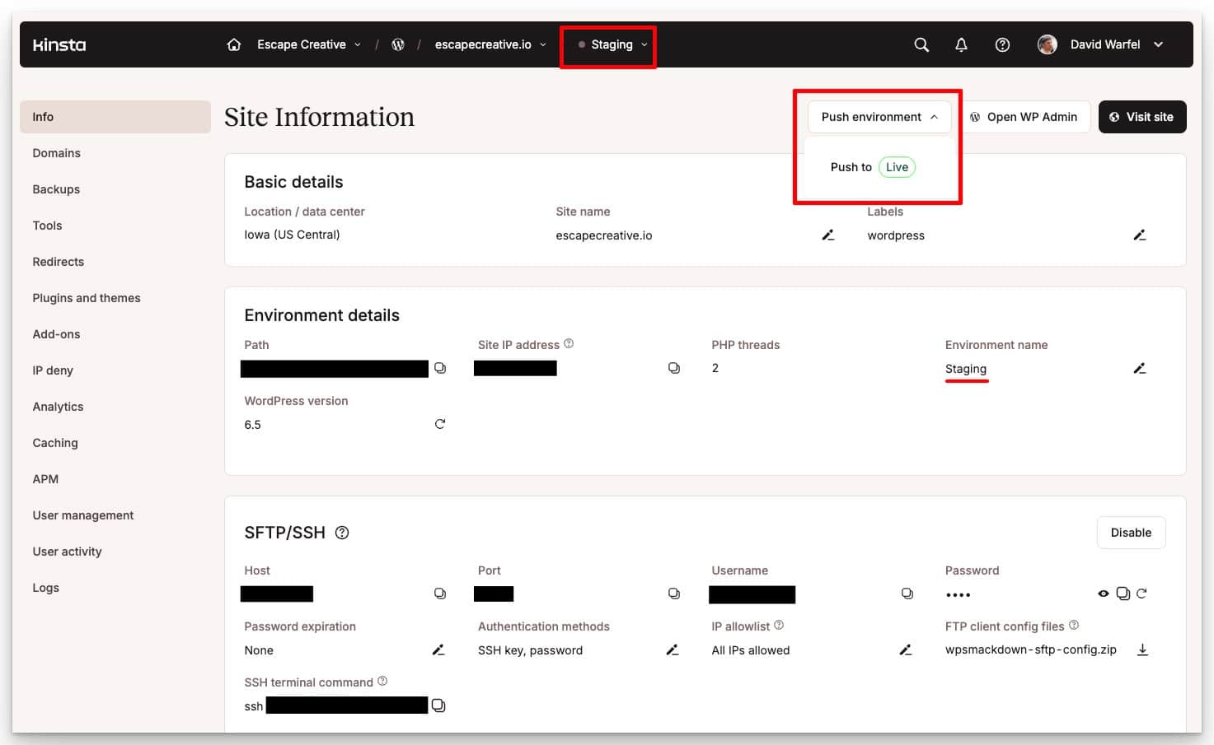Viewport: 1214px width, 745px height.
Task: Expand the escapecreative.io site dropdown
Action: (x=490, y=44)
